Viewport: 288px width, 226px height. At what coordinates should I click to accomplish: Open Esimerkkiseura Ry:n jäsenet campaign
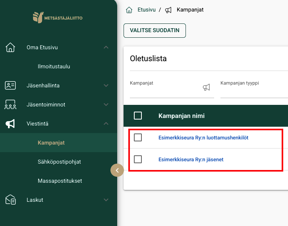pyautogui.click(x=191, y=160)
